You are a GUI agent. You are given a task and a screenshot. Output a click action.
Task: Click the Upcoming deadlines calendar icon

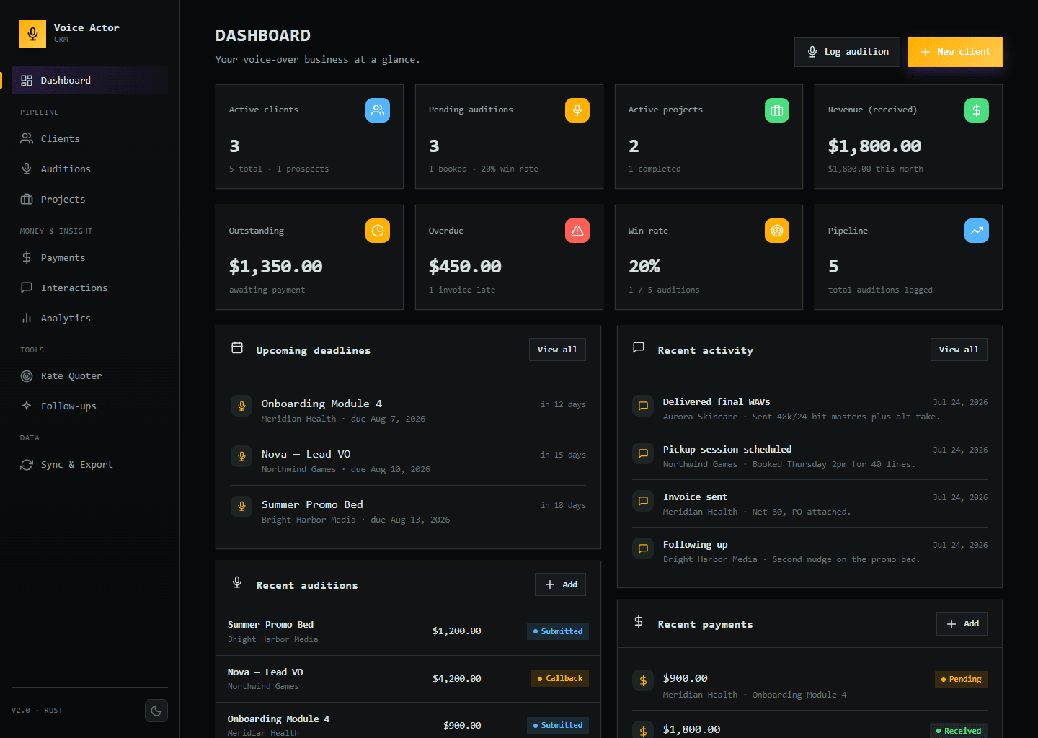tap(237, 348)
